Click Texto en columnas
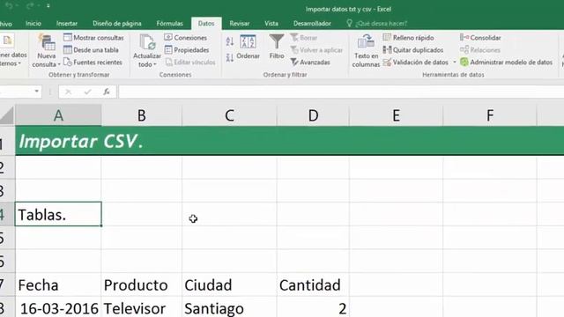 [366, 51]
